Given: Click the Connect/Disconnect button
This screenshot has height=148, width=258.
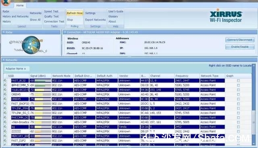Looking at the screenshot, I should (240, 40).
